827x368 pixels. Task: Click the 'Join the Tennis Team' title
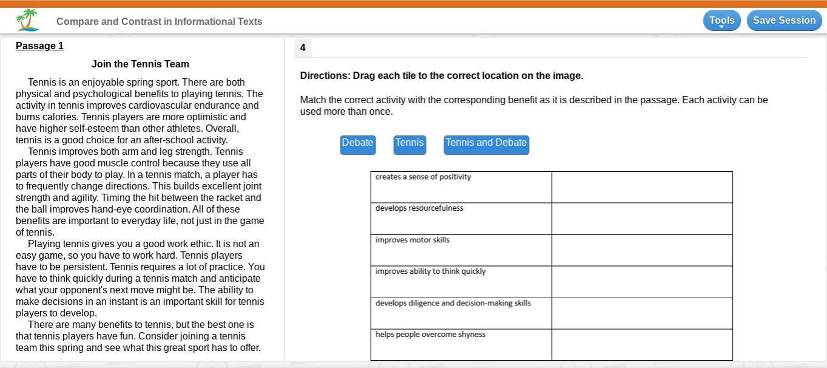(x=140, y=64)
